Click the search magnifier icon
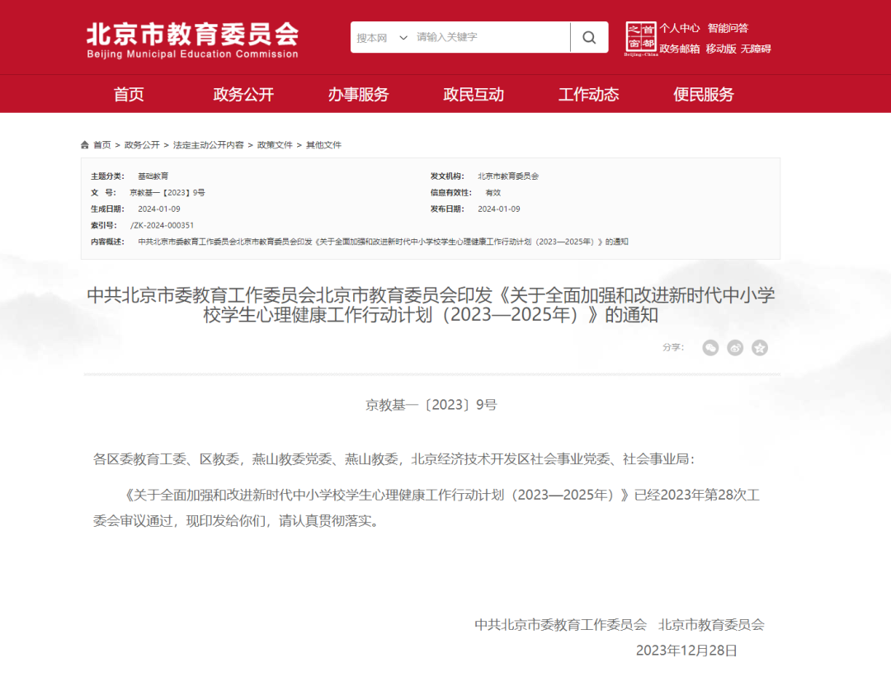This screenshot has width=891, height=686. tap(589, 37)
